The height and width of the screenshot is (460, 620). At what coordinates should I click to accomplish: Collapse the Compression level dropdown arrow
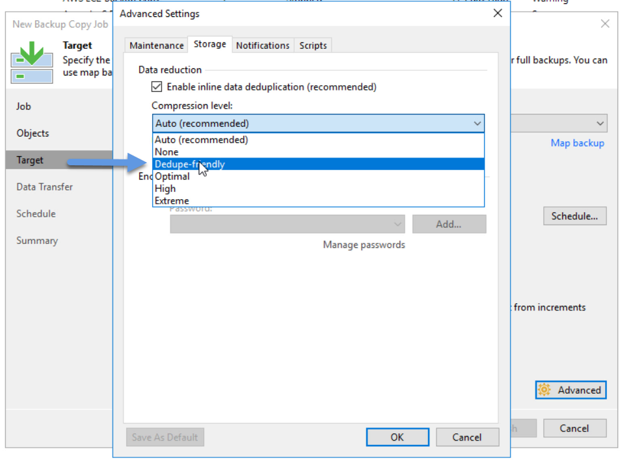478,124
